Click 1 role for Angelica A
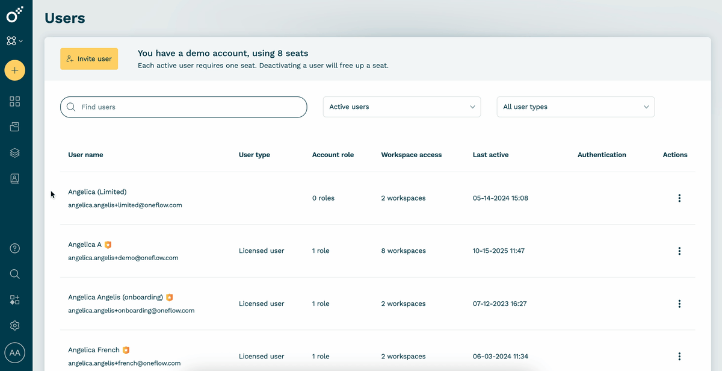722x371 pixels. point(321,251)
